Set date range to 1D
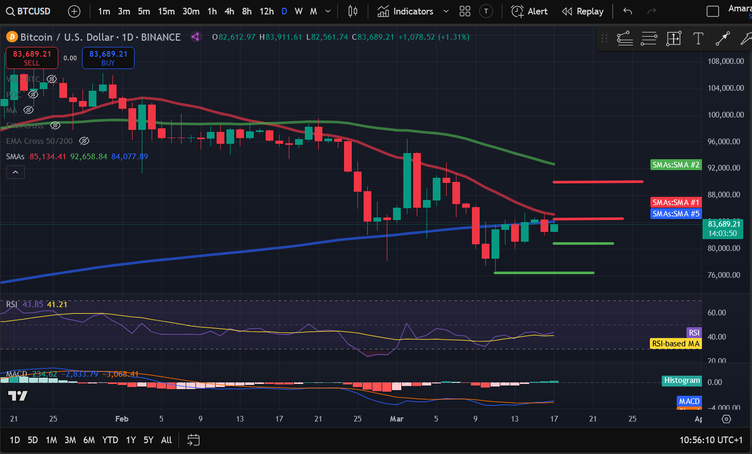Viewport: 752px width, 454px height. 14,440
